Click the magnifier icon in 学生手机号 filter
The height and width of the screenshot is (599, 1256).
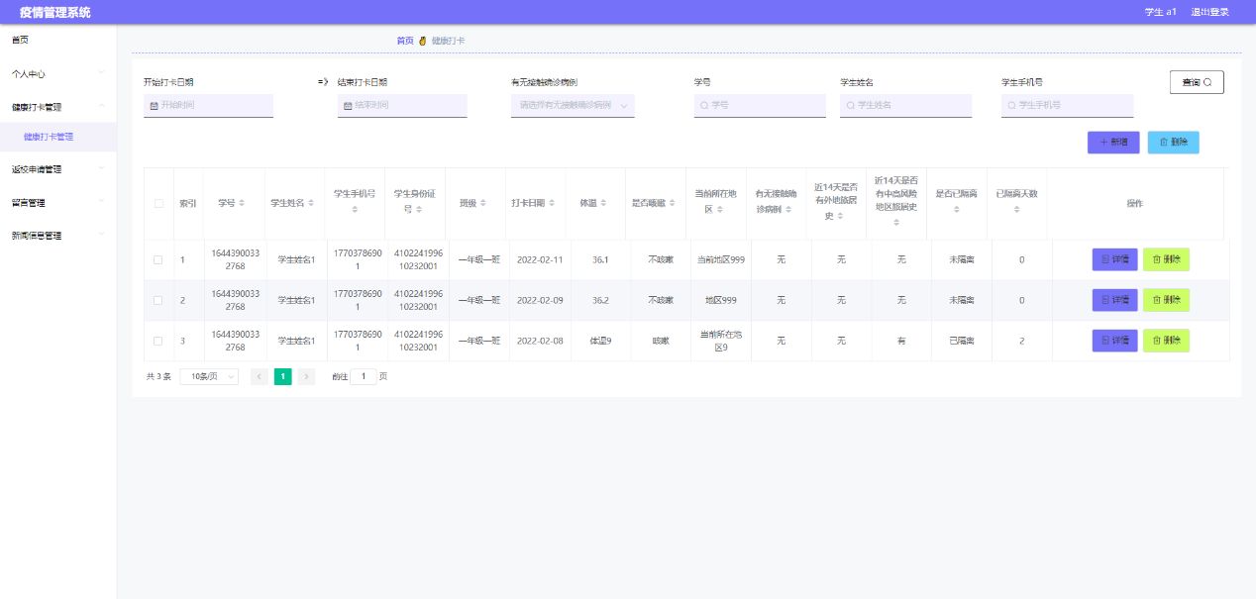[x=1011, y=105]
